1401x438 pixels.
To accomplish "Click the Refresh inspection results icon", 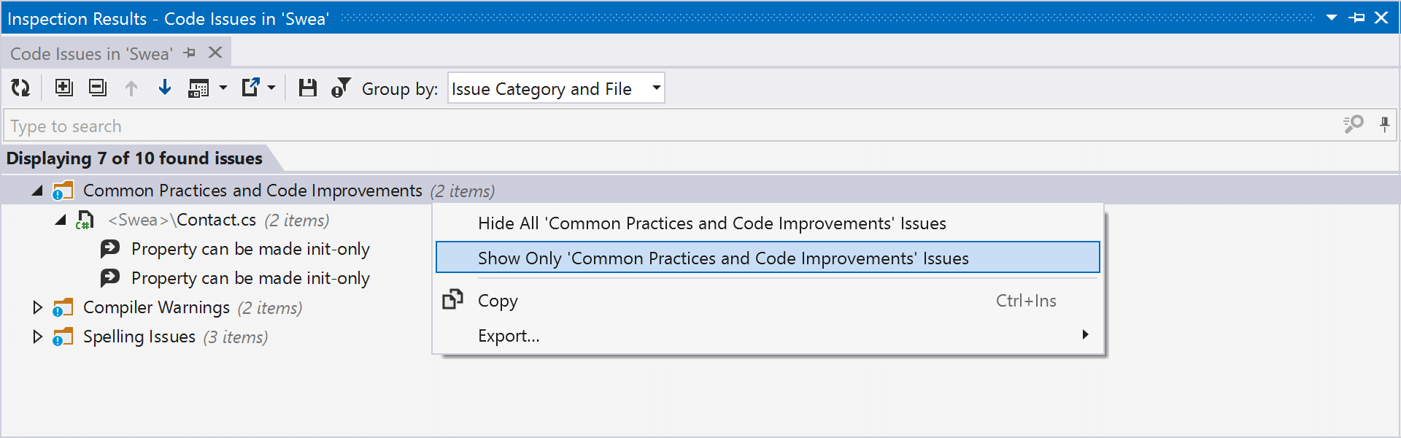I will point(20,88).
